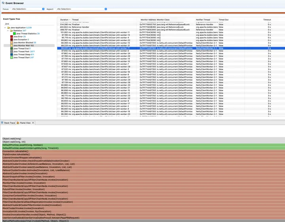Sort by the Monitor Class column header

(x=163, y=20)
